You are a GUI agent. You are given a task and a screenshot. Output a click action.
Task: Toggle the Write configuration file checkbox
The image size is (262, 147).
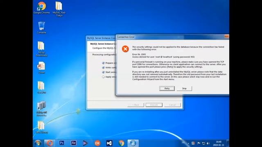(x=103, y=68)
